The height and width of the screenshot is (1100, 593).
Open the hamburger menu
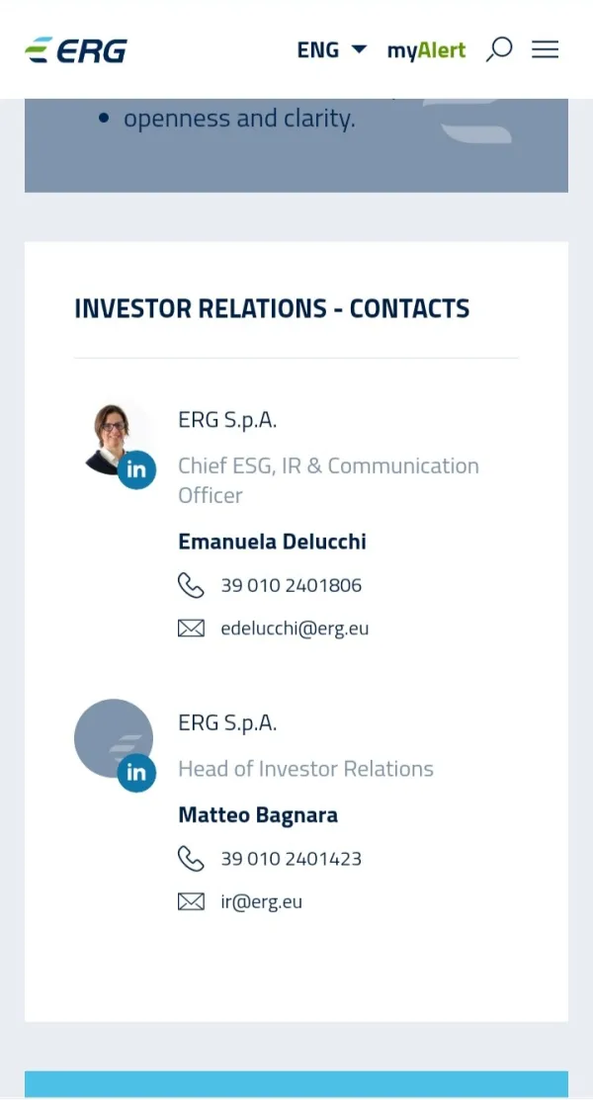[x=545, y=49]
